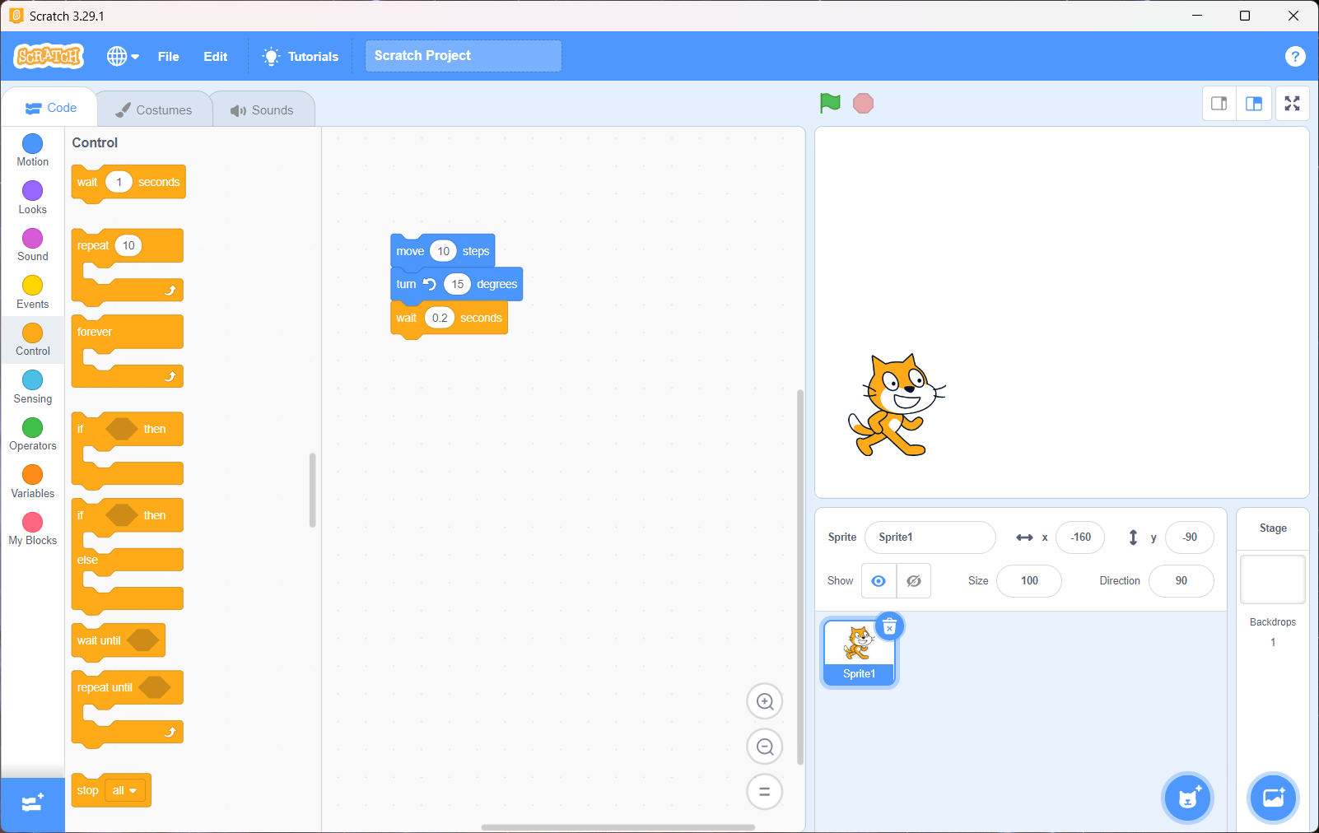The image size is (1319, 833).
Task: Reset workspace zoom with equals button
Action: [x=764, y=792]
